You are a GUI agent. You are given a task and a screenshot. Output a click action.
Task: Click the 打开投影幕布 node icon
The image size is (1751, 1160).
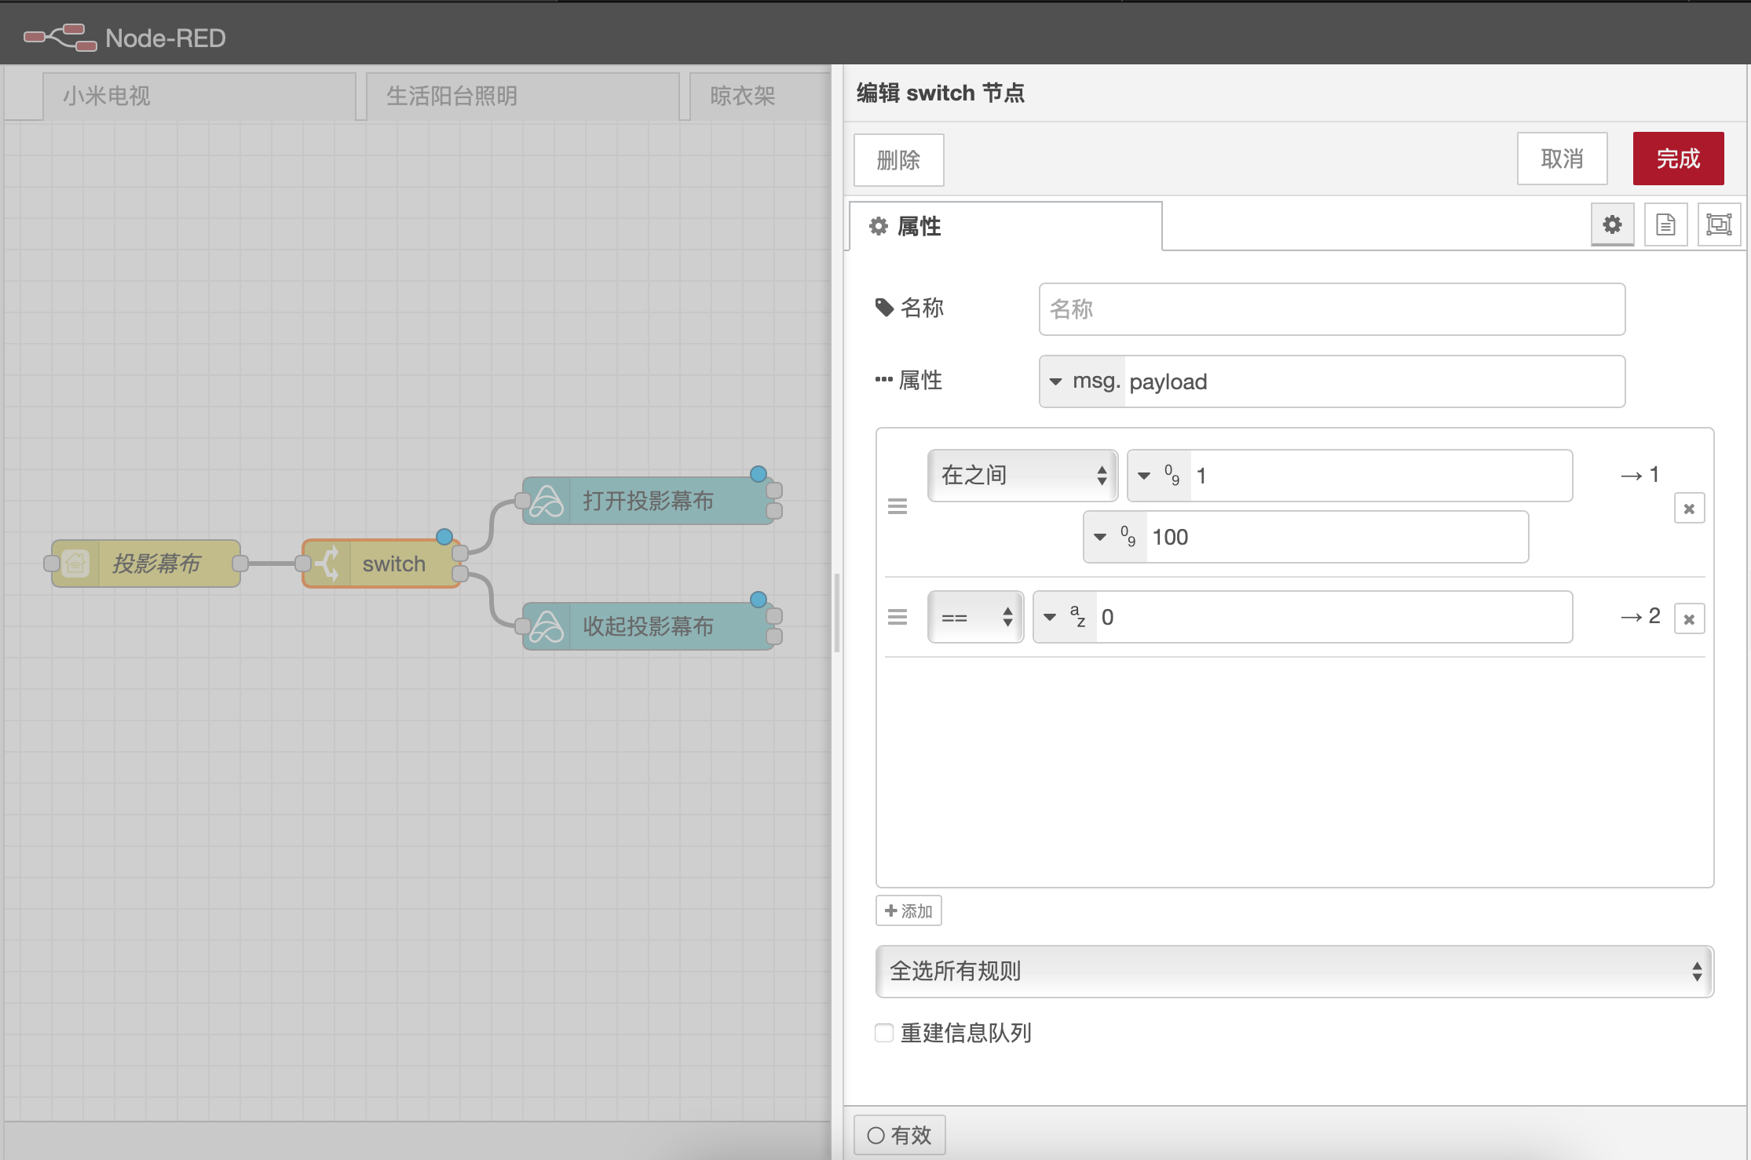click(x=547, y=501)
